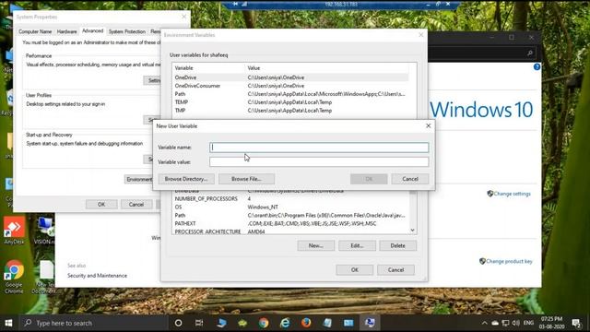Cancel the New User Variable dialog
This screenshot has width=590, height=332.
(409, 179)
